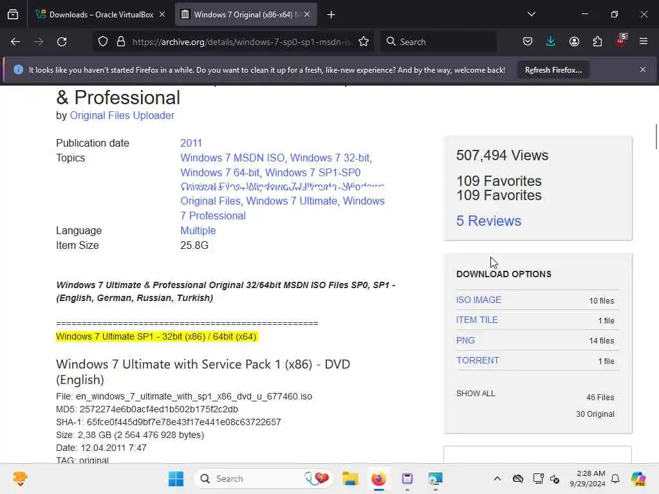Click the 507,494 Views count text

pos(502,156)
